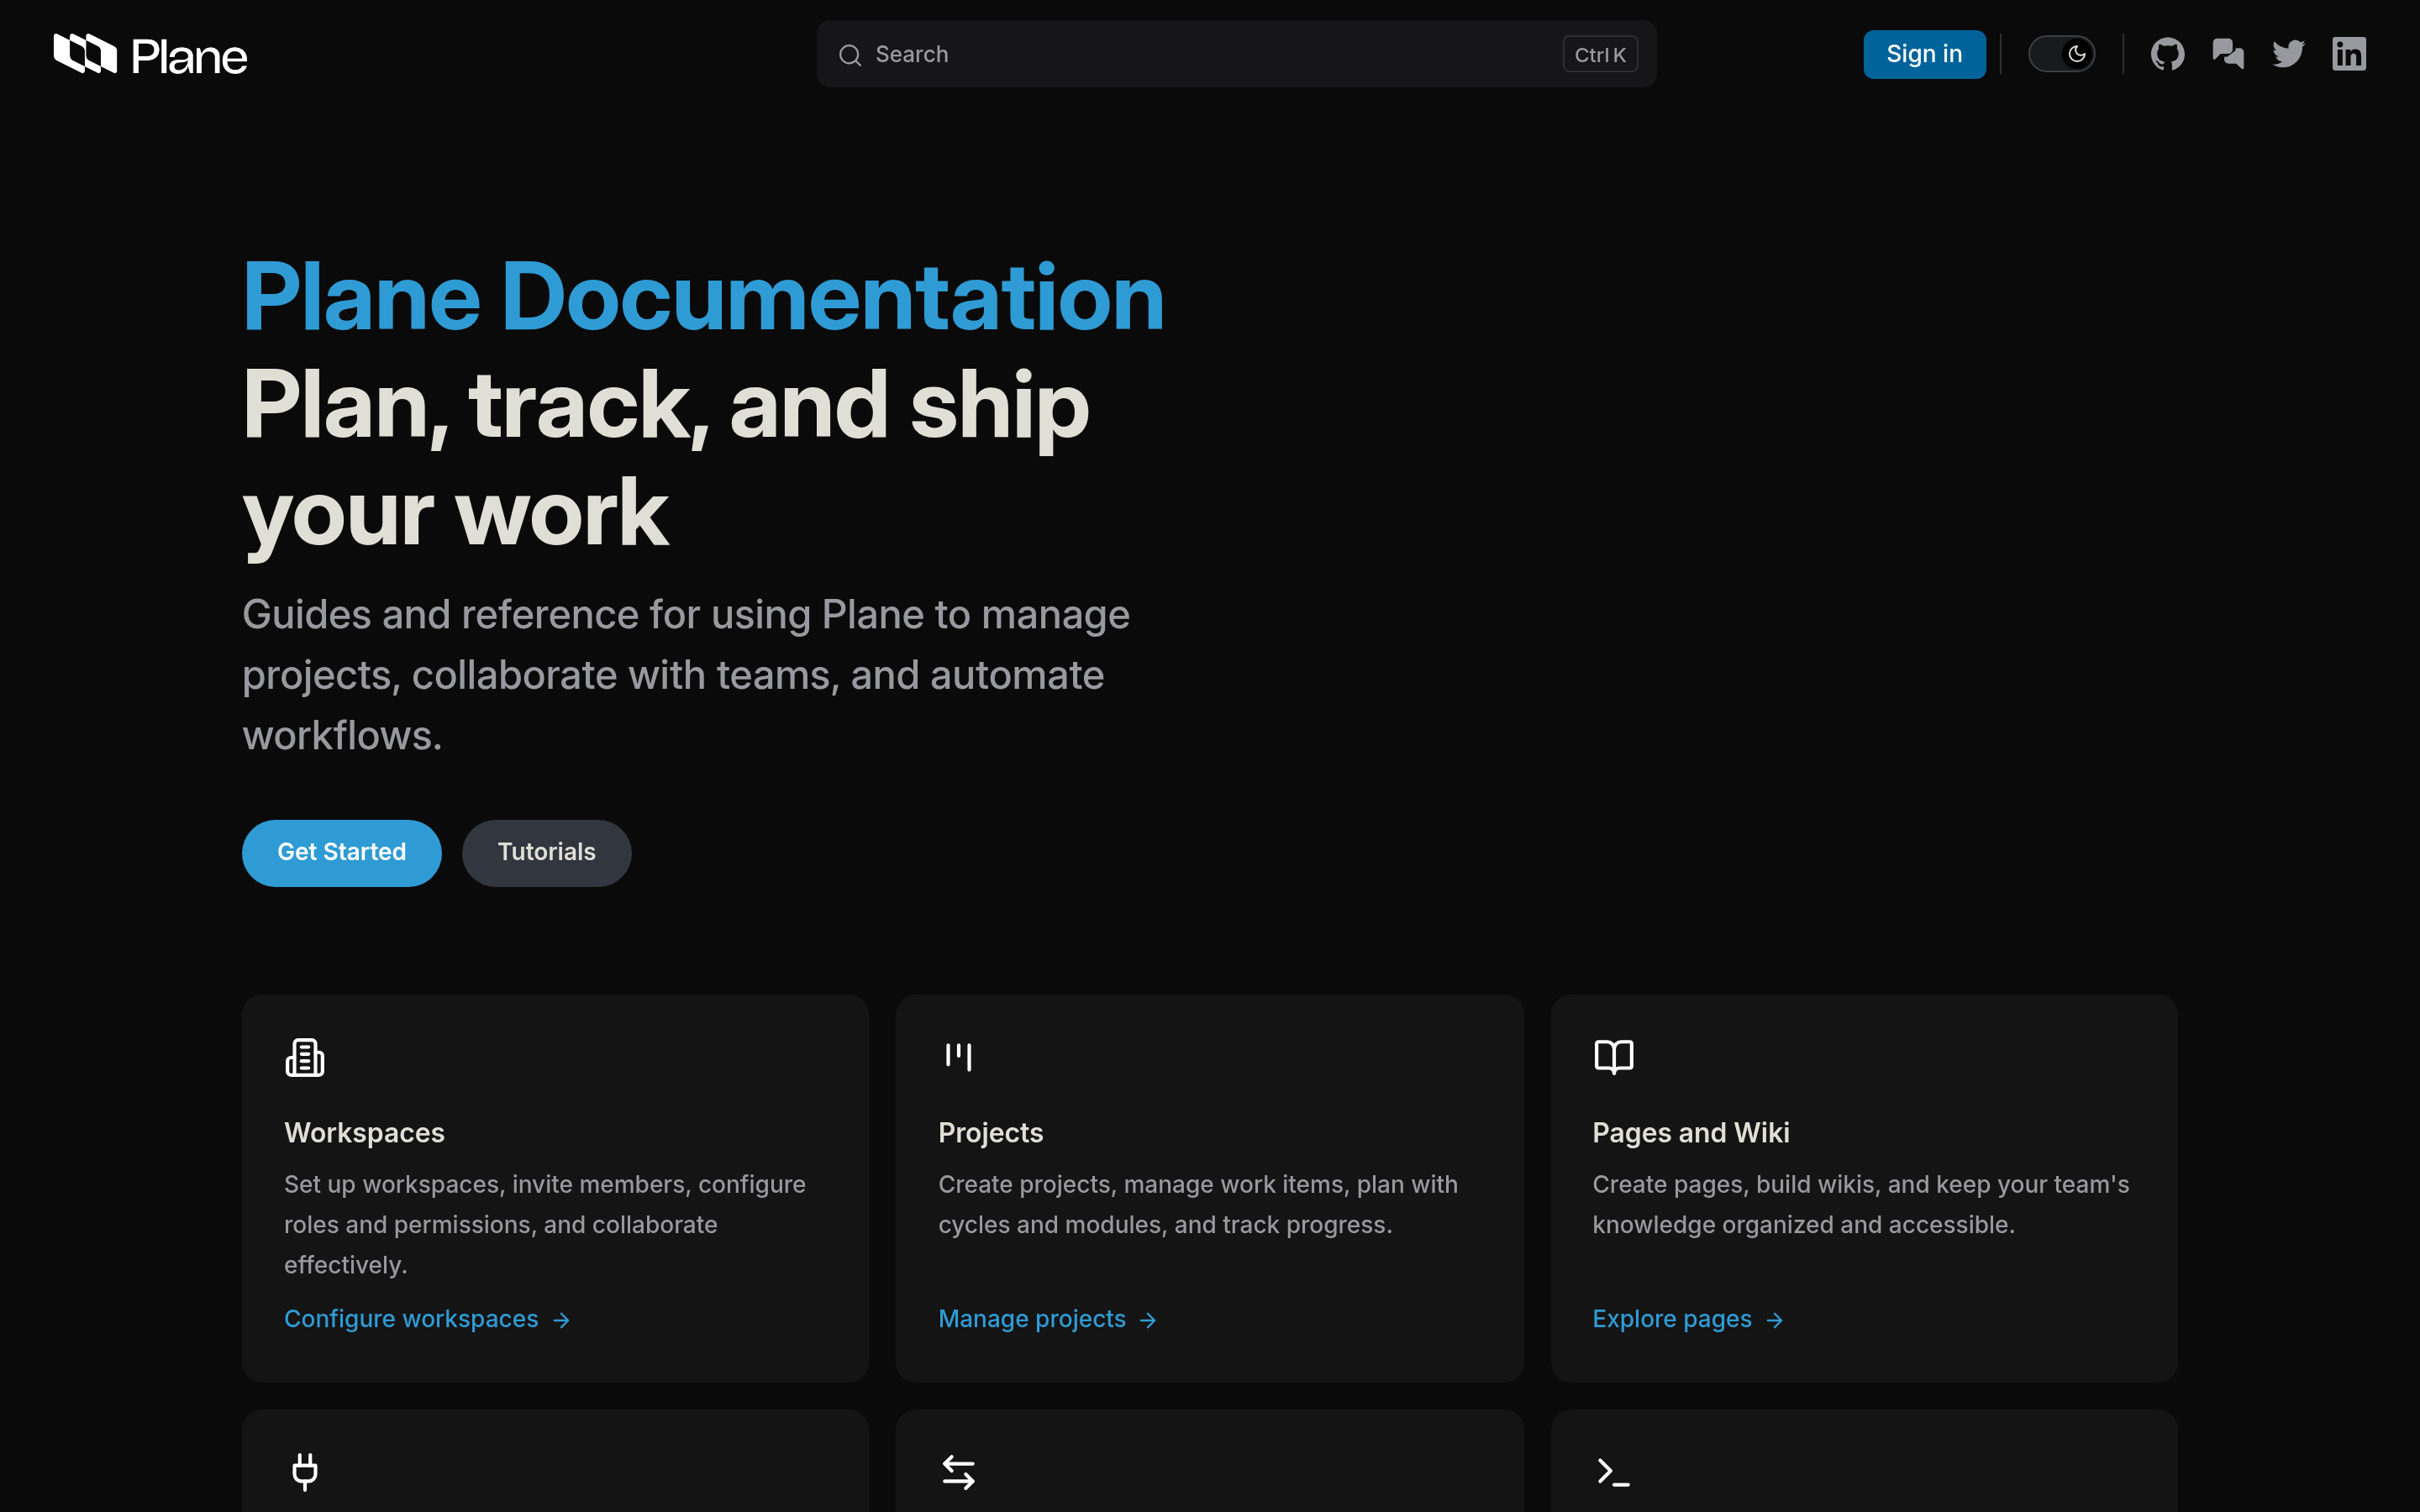Open the LinkedIn icon link
Image resolution: width=2420 pixels, height=1512 pixels.
(2349, 54)
